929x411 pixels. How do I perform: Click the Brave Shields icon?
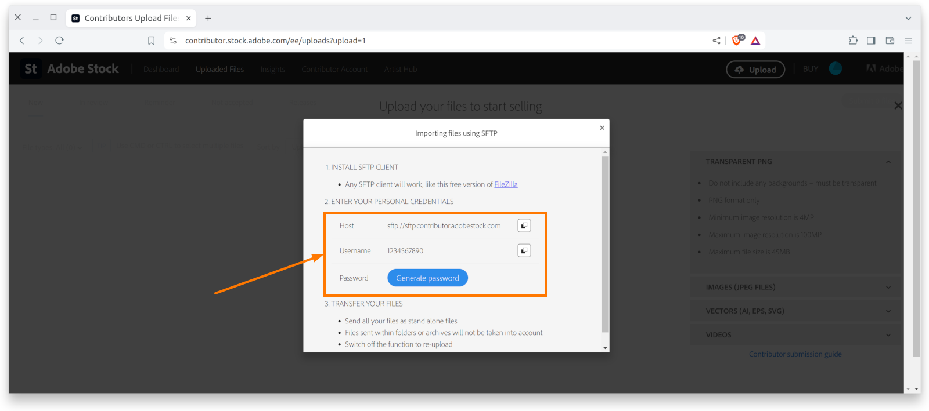737,41
